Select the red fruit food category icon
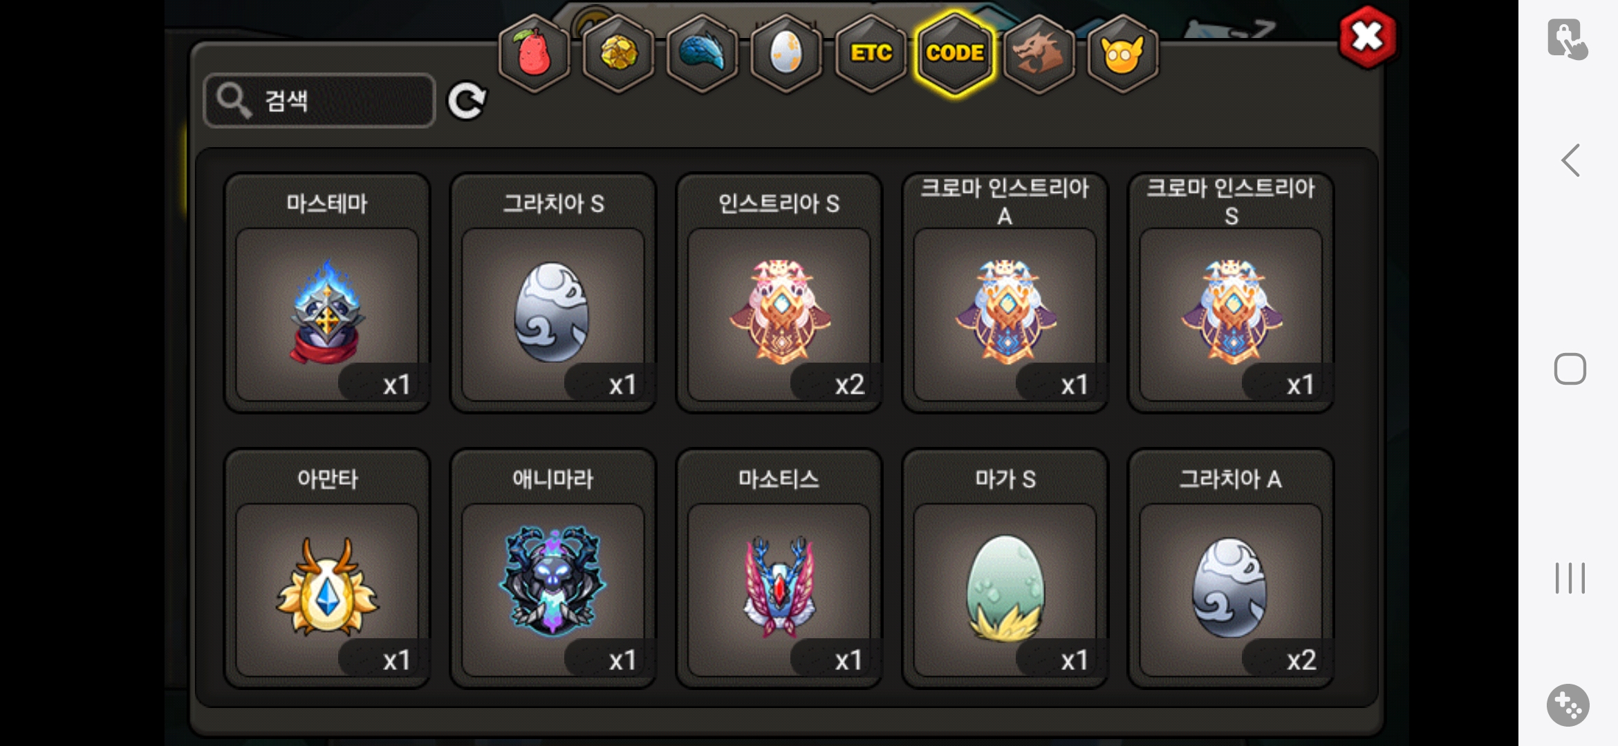1618x746 pixels. pos(534,53)
